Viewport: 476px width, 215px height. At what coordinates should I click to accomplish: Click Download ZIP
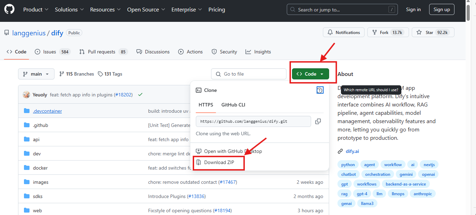[219, 162]
